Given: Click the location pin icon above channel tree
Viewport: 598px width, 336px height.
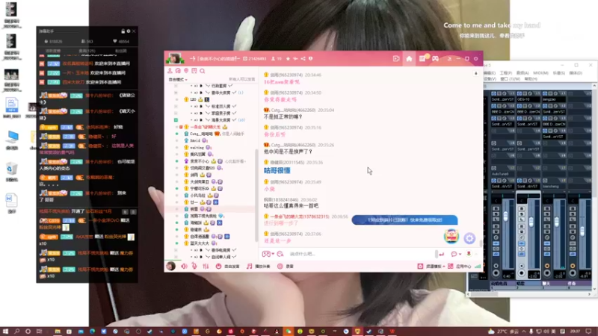Looking at the screenshot, I should pos(186,71).
